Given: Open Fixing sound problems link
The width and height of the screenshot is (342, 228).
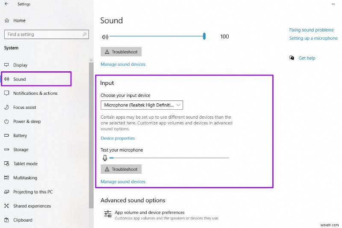Looking at the screenshot, I should (x=311, y=30).
